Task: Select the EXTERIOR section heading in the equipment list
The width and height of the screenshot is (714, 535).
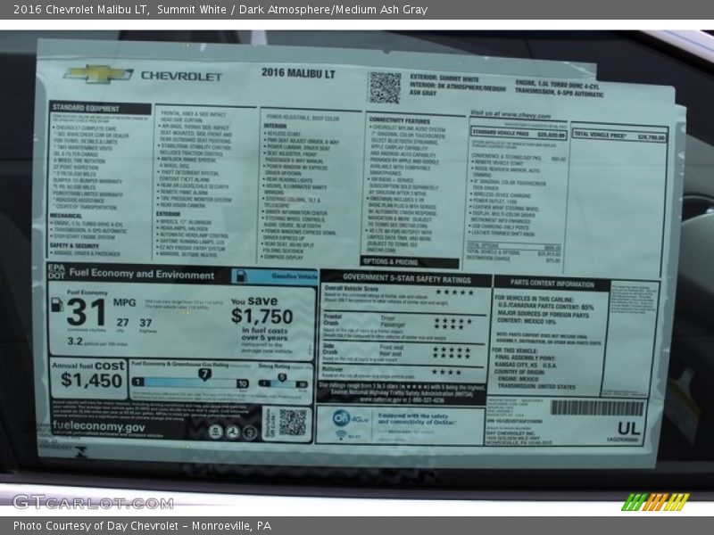Action: (x=169, y=214)
